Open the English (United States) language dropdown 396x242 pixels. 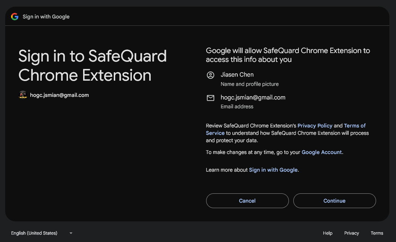point(42,233)
